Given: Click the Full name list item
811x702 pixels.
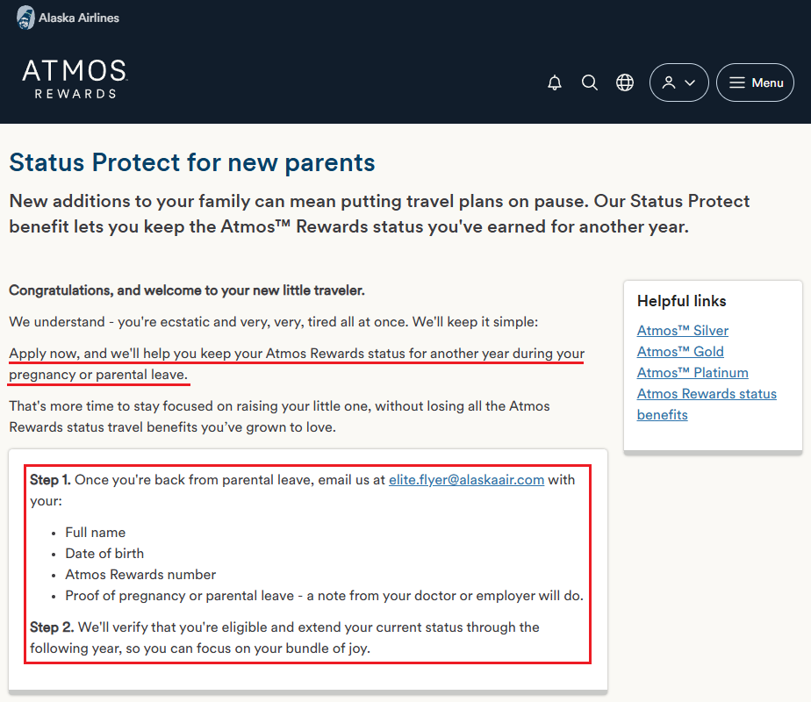Looking at the screenshot, I should pyautogui.click(x=96, y=533).
